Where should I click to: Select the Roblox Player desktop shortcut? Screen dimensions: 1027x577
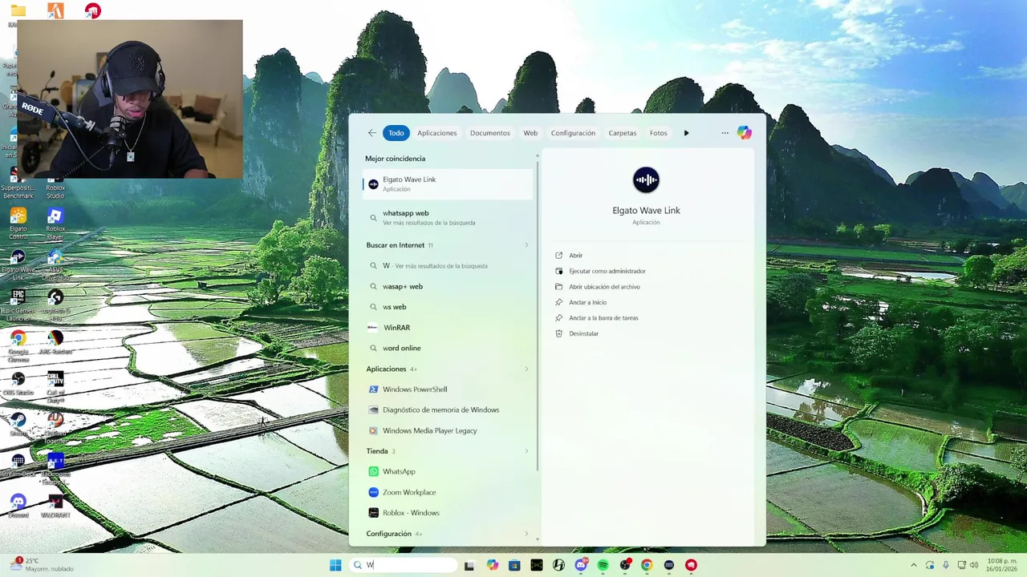[x=55, y=224]
